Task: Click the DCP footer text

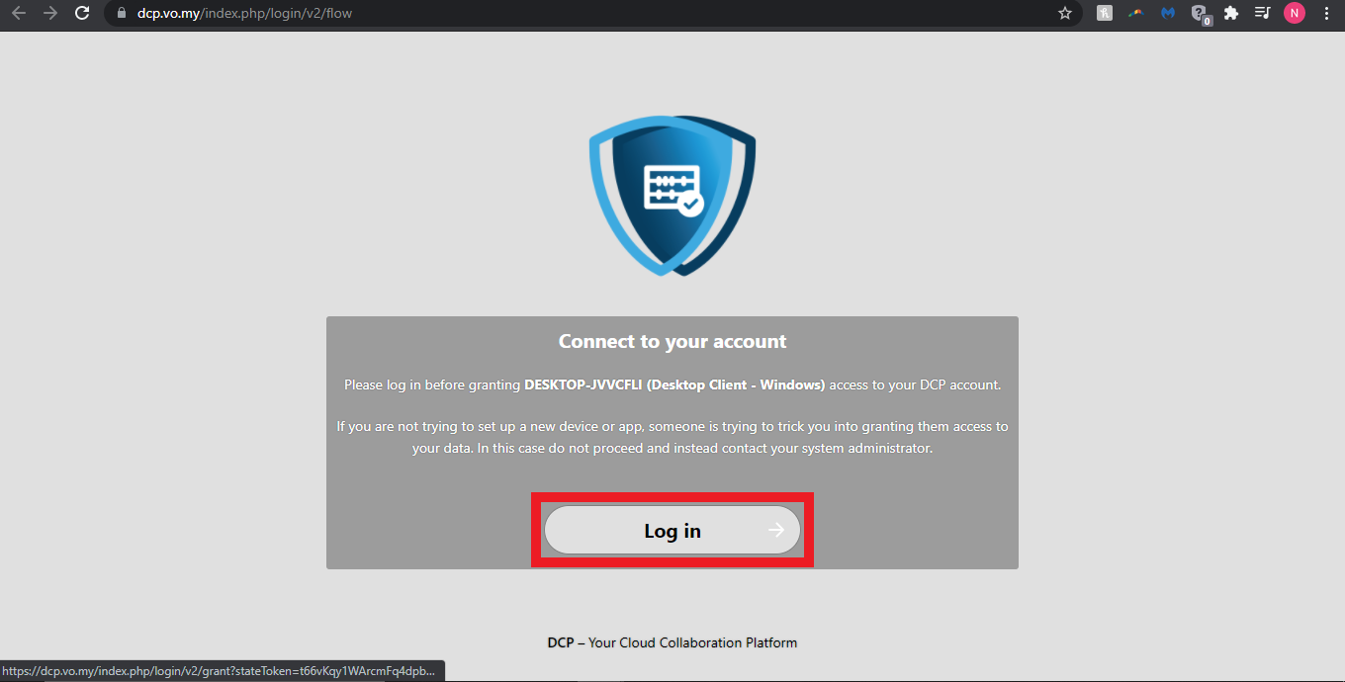Action: 672,642
